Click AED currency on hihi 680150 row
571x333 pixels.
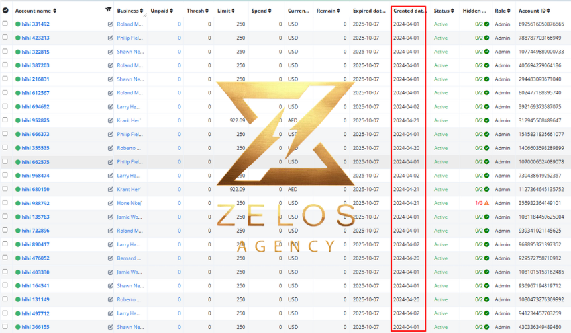[293, 189]
